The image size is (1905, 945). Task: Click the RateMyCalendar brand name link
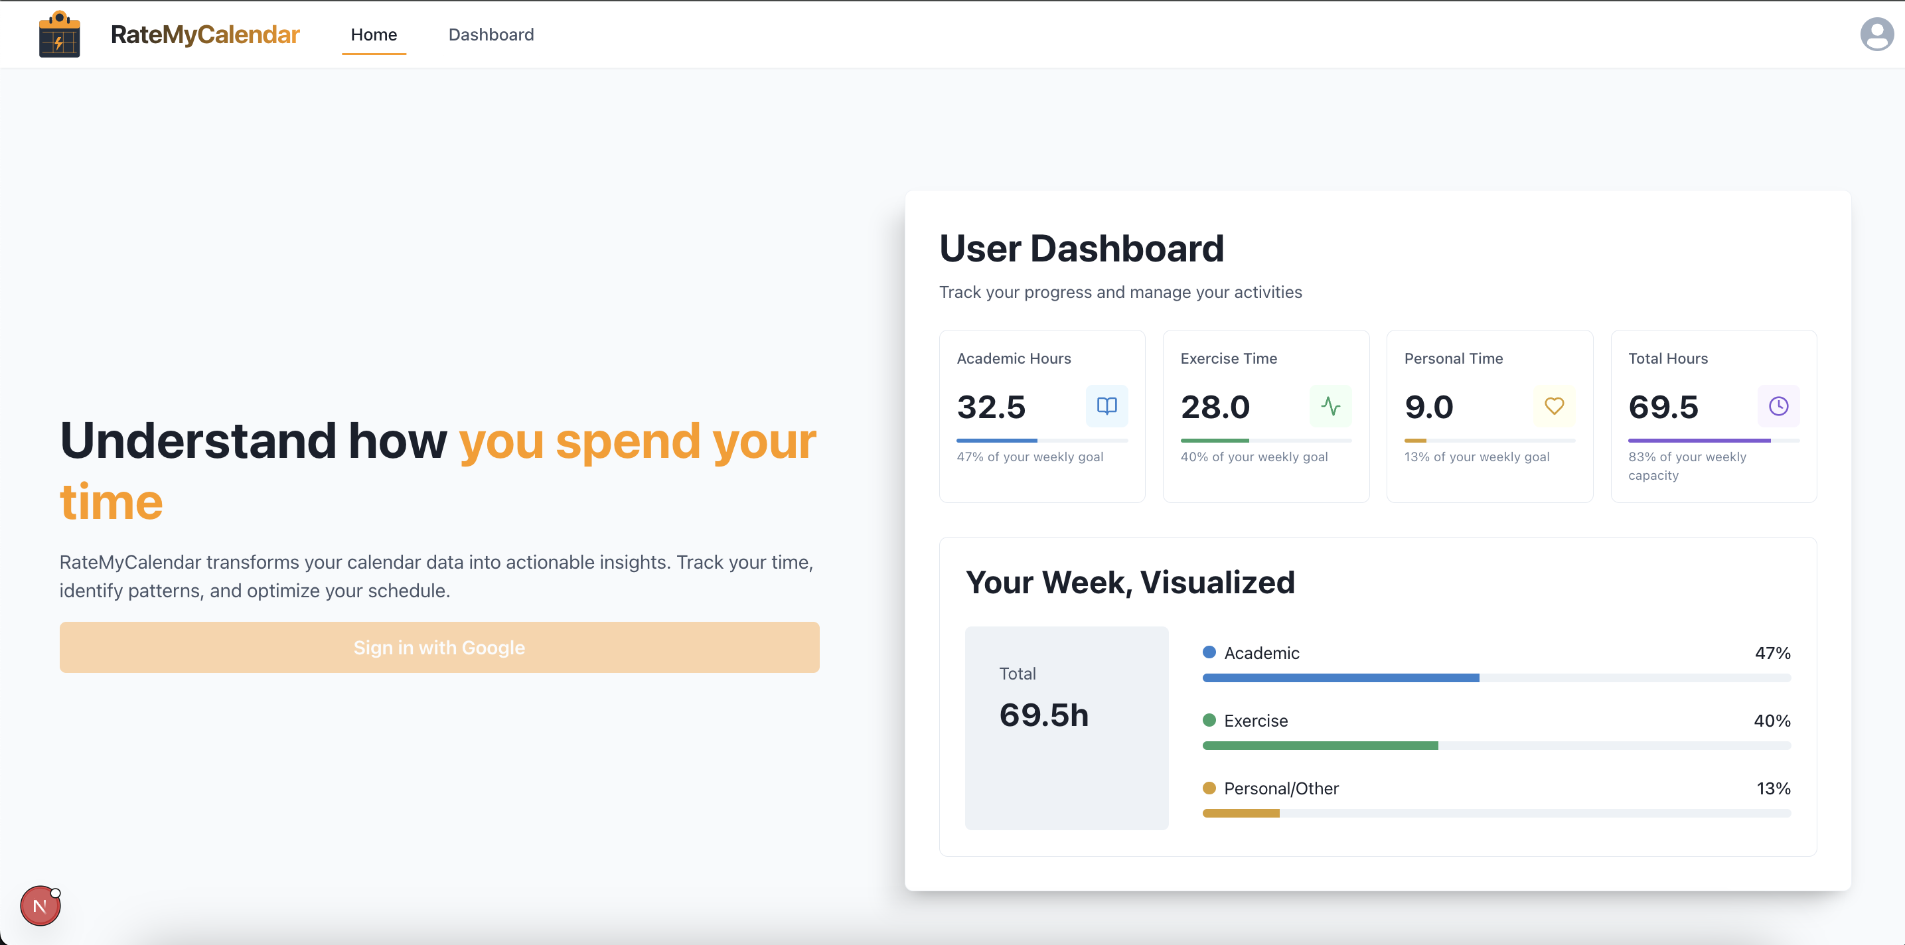(205, 35)
